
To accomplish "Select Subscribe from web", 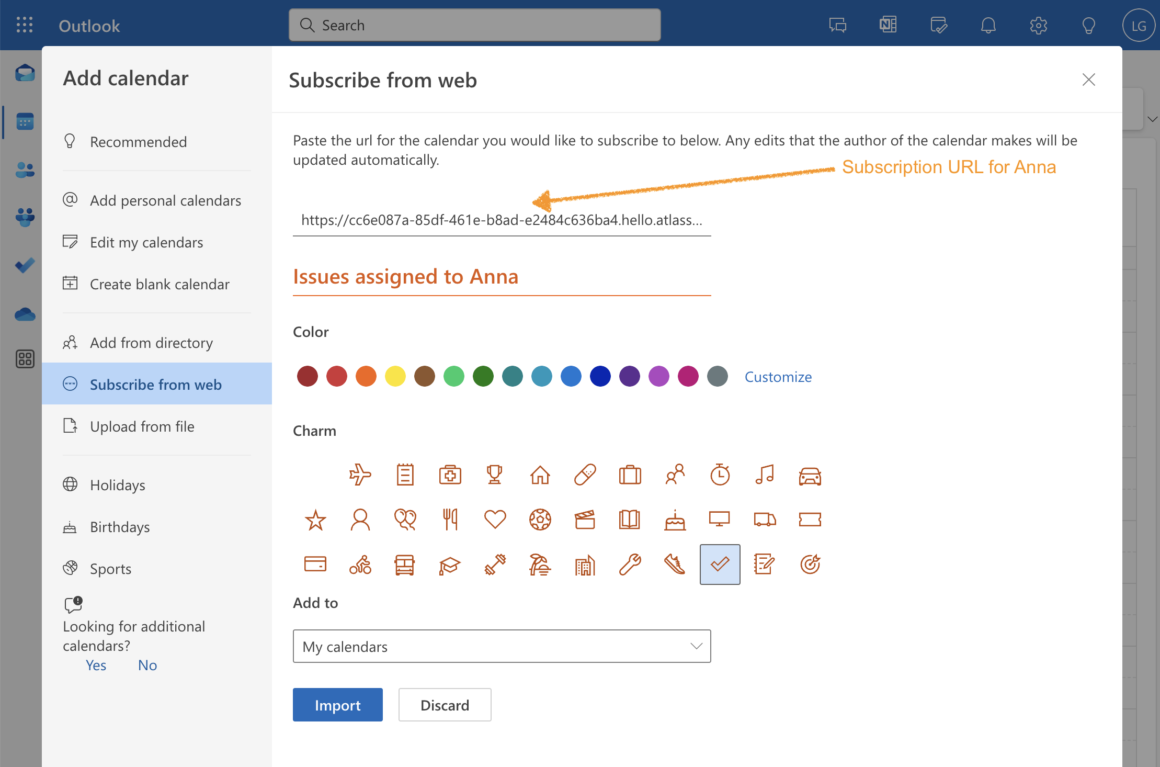I will 157,384.
